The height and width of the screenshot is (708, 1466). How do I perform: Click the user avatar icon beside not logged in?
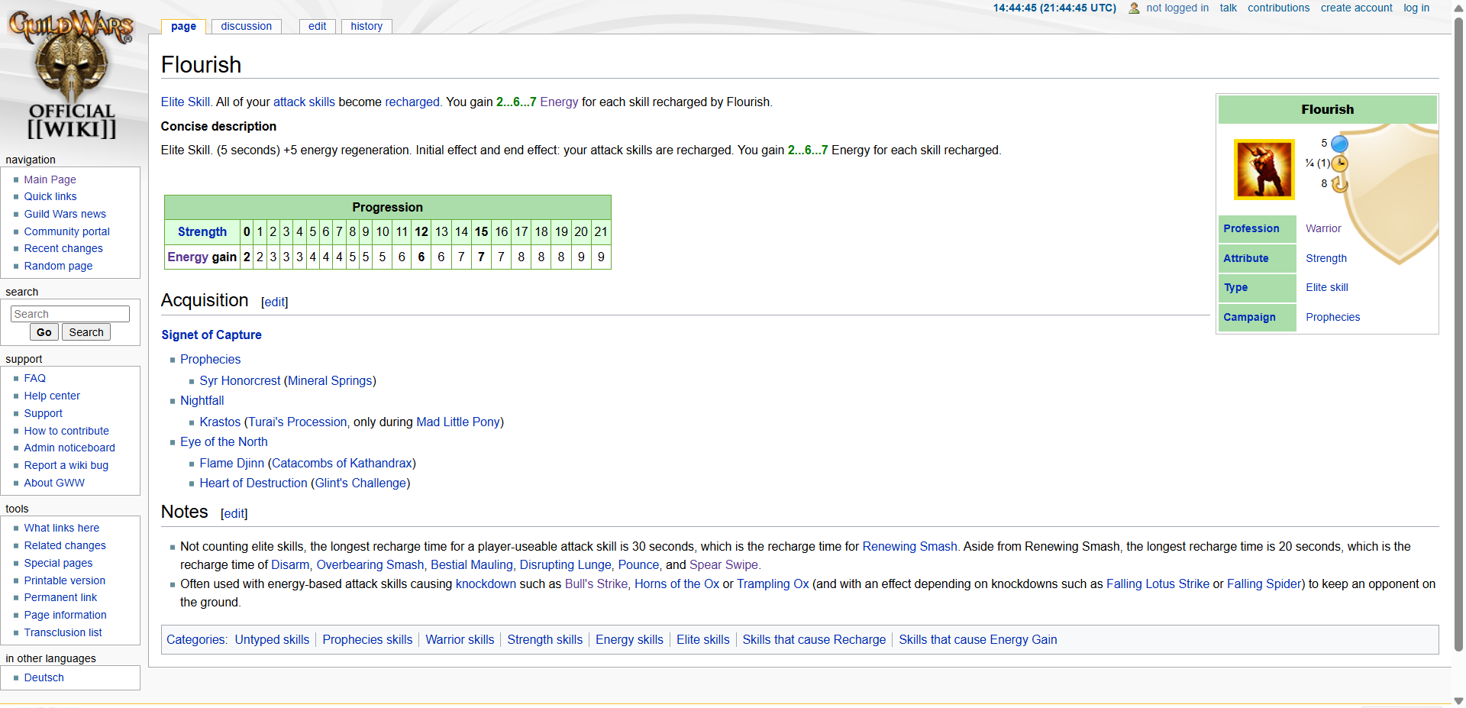1134,8
